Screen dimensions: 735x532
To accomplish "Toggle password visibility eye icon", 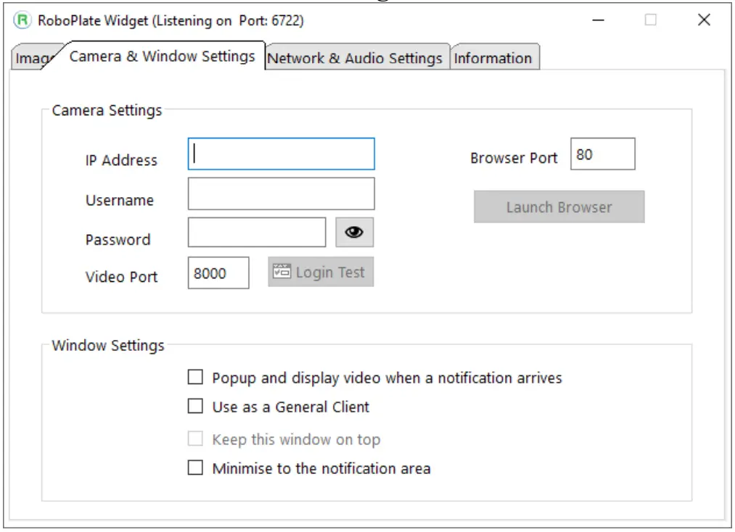I will pos(354,232).
